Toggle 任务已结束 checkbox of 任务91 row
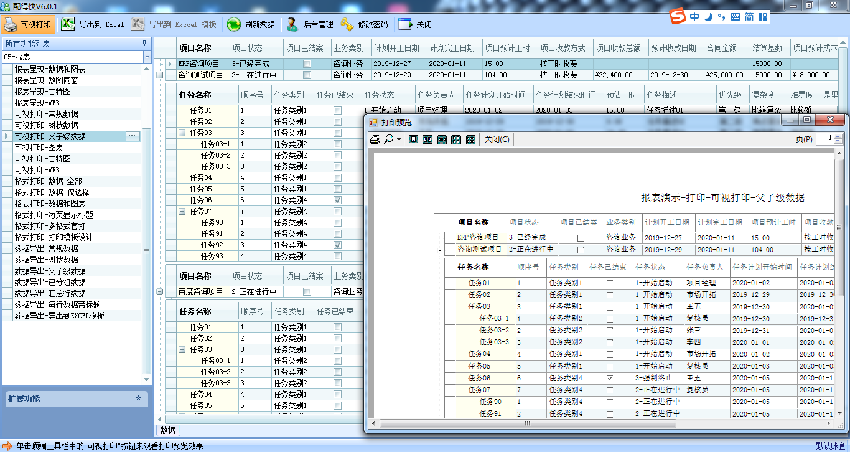 (x=337, y=233)
